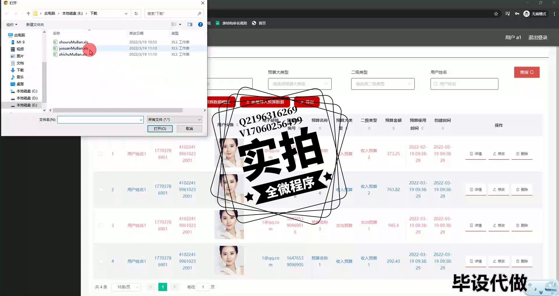This screenshot has height=296, width=559.
Task: Open 下载 folder in navigation pane
Action: tap(17, 70)
